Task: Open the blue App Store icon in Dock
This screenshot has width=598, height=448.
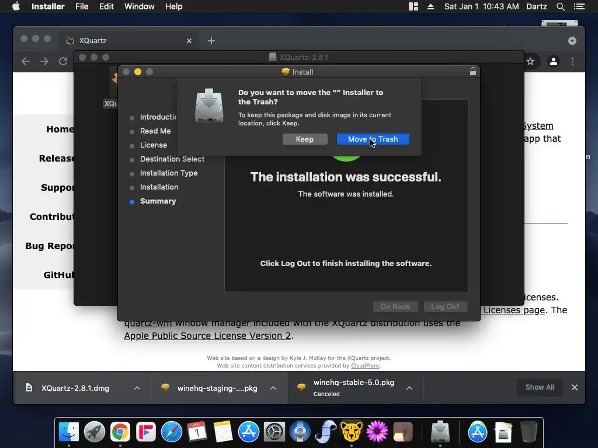Action: (249, 432)
